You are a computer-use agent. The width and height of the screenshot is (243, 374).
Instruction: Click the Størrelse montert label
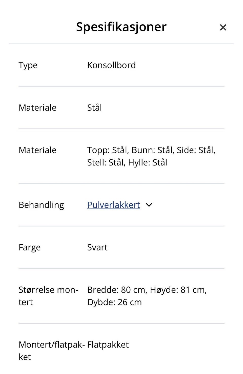tap(48, 296)
